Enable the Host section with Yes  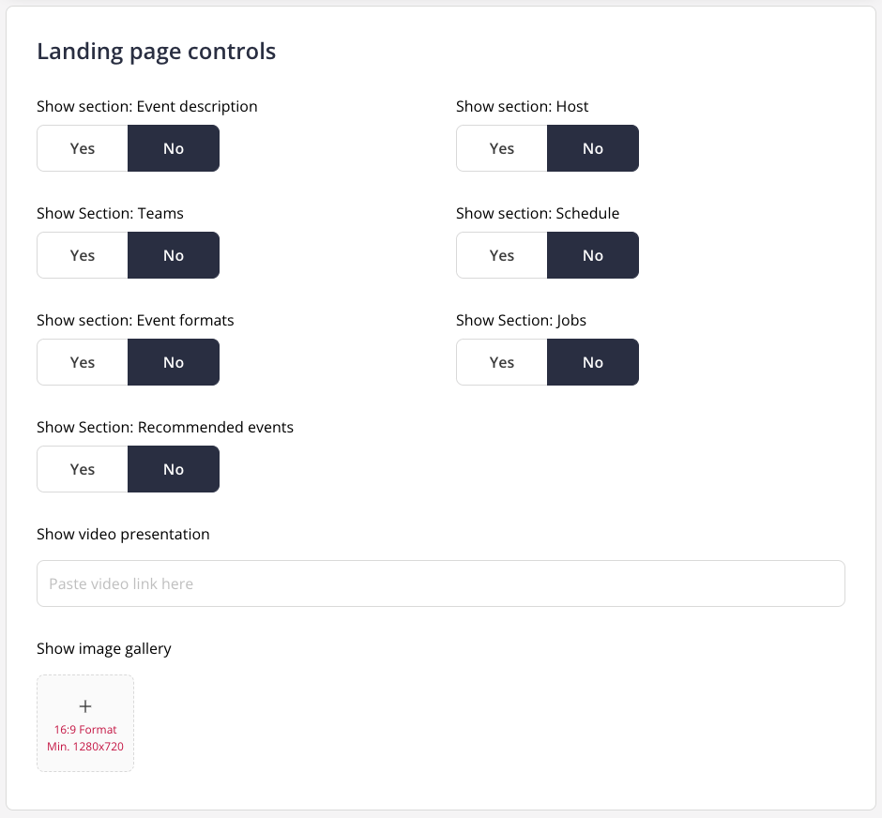502,148
